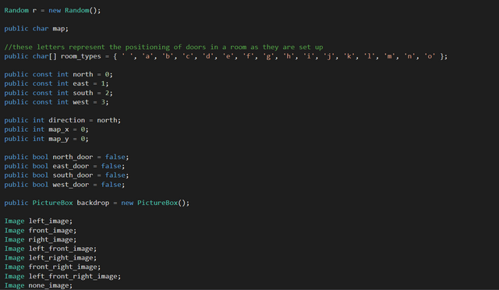Click the west constant name

81,102
